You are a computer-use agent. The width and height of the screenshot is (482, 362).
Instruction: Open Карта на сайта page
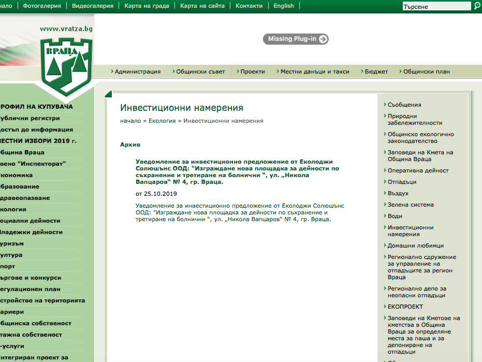(202, 6)
